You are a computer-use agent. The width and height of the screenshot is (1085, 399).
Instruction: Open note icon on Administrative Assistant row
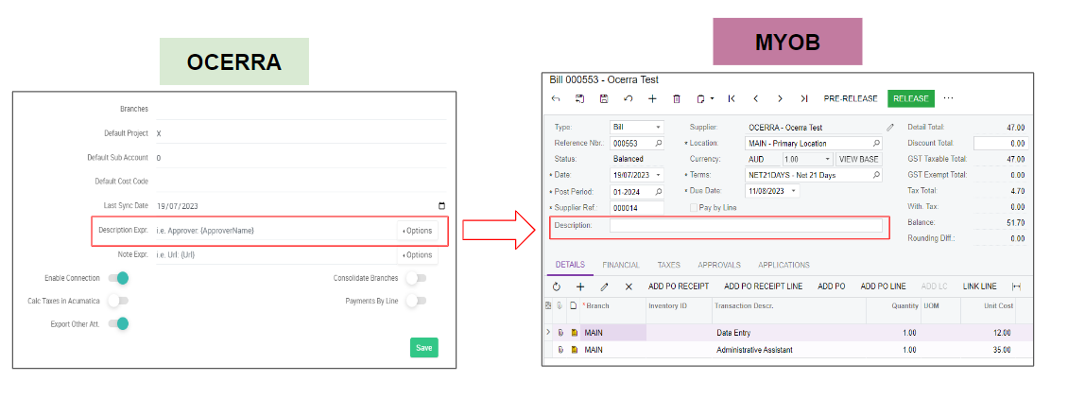point(574,350)
